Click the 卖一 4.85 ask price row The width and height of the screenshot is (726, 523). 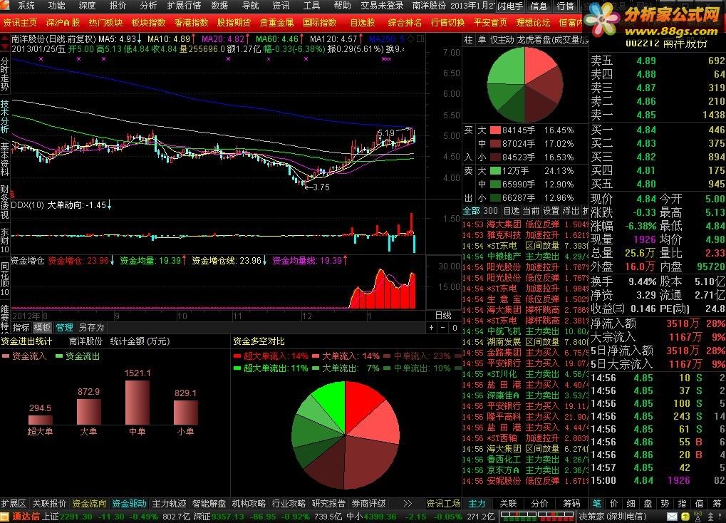pyautogui.click(x=658, y=115)
